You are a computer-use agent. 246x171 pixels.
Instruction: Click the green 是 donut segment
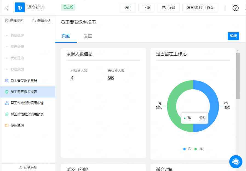coord(172,106)
